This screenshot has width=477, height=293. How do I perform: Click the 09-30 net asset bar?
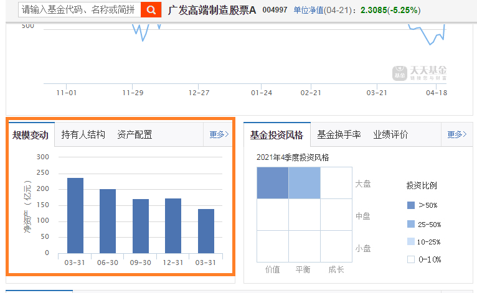[140, 226]
